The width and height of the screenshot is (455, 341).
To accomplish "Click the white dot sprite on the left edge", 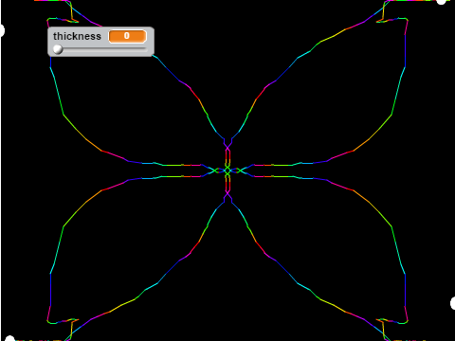I will 2,30.
